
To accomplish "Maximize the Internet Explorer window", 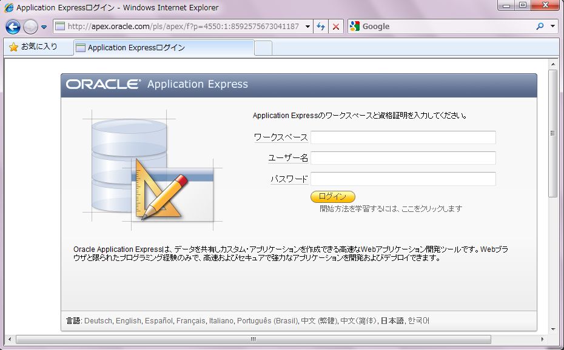I will (x=523, y=5).
